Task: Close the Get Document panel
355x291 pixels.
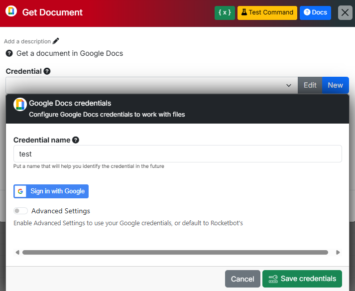Action: [x=345, y=12]
